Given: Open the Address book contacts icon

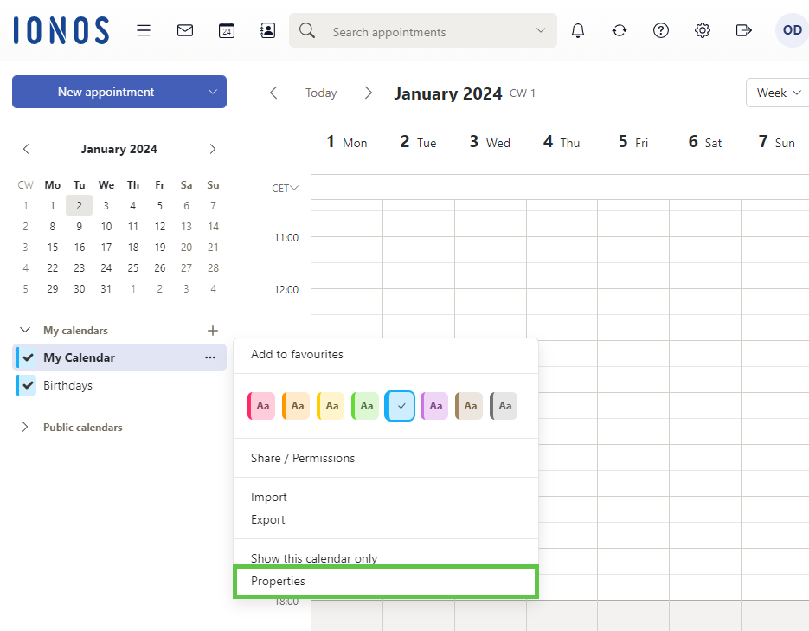Looking at the screenshot, I should click(267, 30).
